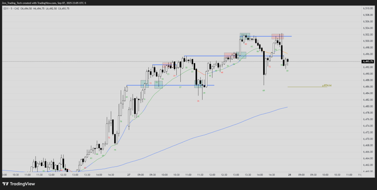Click the 14:30 label before date 27

(x=111, y=175)
